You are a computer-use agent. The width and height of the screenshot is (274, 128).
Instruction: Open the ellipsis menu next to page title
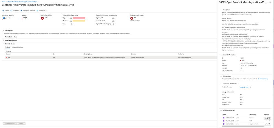click(x=77, y=5)
